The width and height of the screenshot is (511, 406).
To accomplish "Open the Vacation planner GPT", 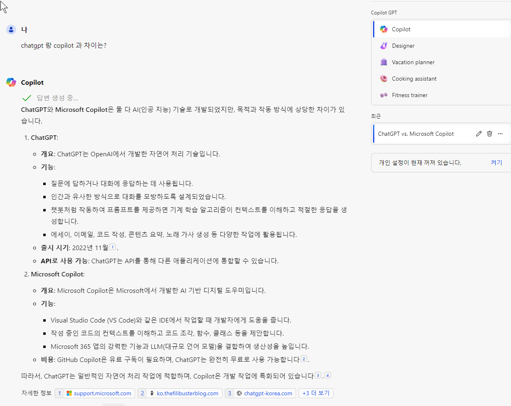I will pos(442,62).
